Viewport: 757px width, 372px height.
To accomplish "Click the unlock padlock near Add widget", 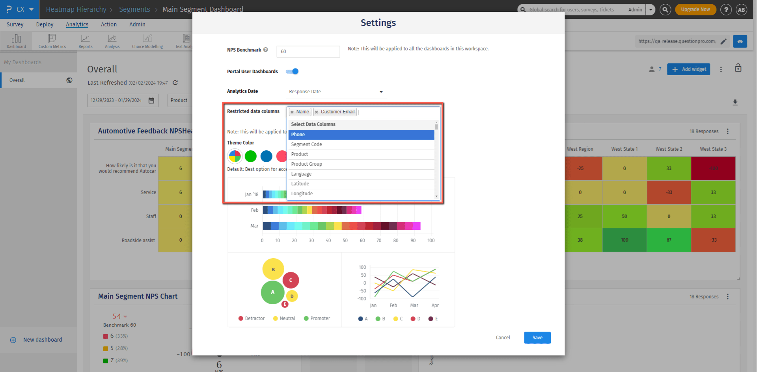I will pos(738,68).
